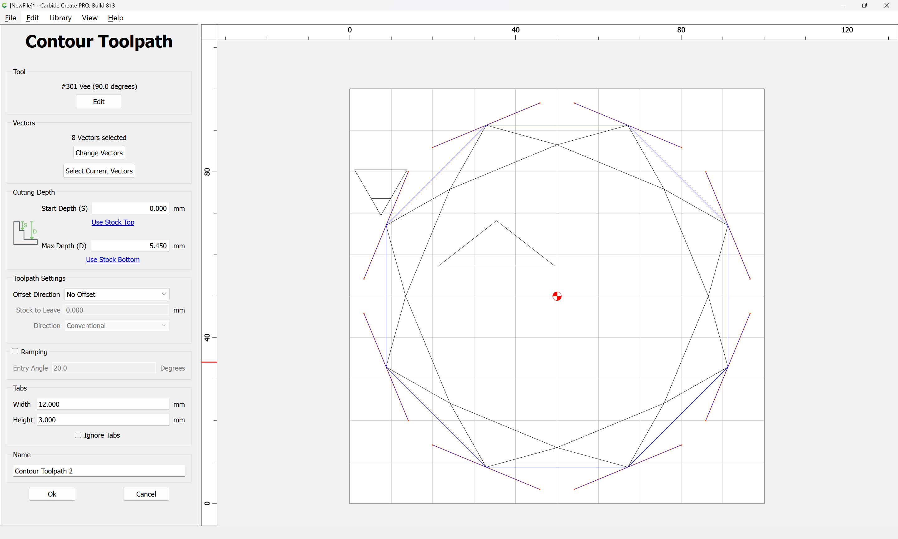Click the tool Edit button
The image size is (898, 539).
99,101
